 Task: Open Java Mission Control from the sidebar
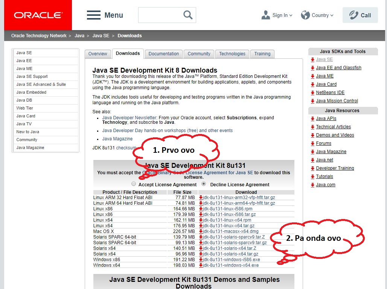click(x=337, y=100)
